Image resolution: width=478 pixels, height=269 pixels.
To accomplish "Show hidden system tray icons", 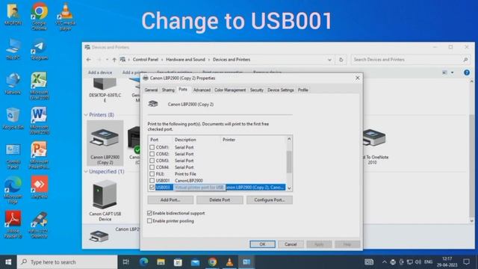I will tap(384, 262).
